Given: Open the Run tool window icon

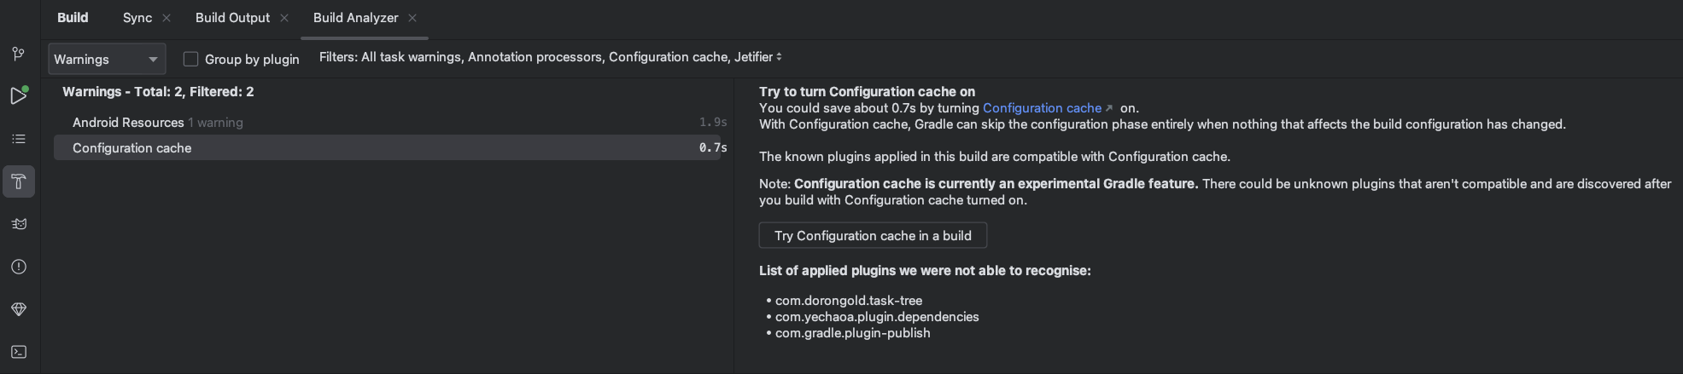Looking at the screenshot, I should pyautogui.click(x=19, y=95).
